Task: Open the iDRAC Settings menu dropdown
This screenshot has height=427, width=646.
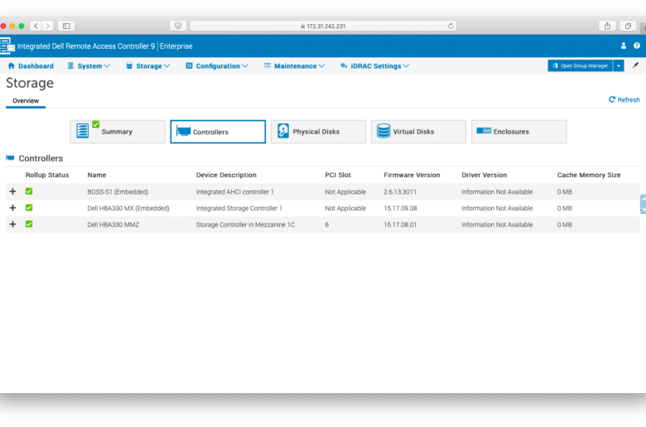Action: (x=375, y=66)
